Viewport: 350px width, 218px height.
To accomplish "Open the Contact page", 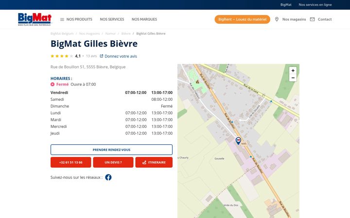I will 325,19.
